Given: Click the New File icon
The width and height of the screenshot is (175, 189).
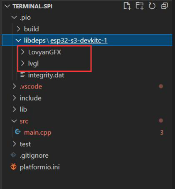Looking at the screenshot, I should tap(127, 6).
